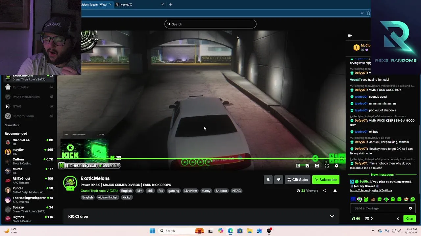The height and width of the screenshot is (236, 421).
Task: Open RumbleGirl channel in sidebar
Action: tap(29, 87)
